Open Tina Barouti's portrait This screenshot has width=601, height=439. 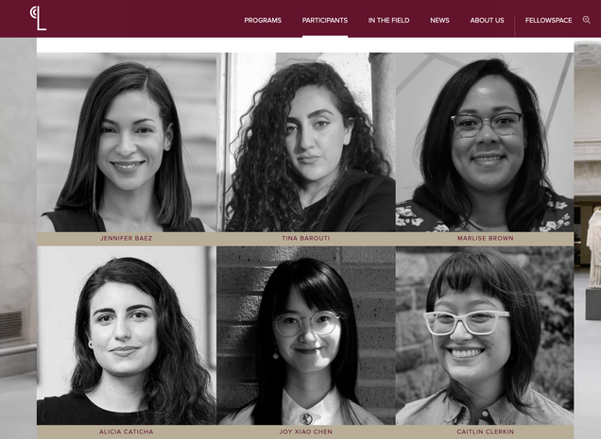point(306,143)
